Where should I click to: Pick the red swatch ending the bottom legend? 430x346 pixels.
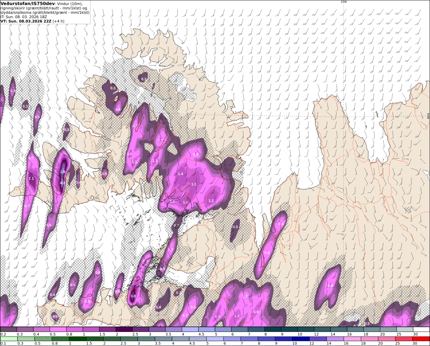[421, 339]
